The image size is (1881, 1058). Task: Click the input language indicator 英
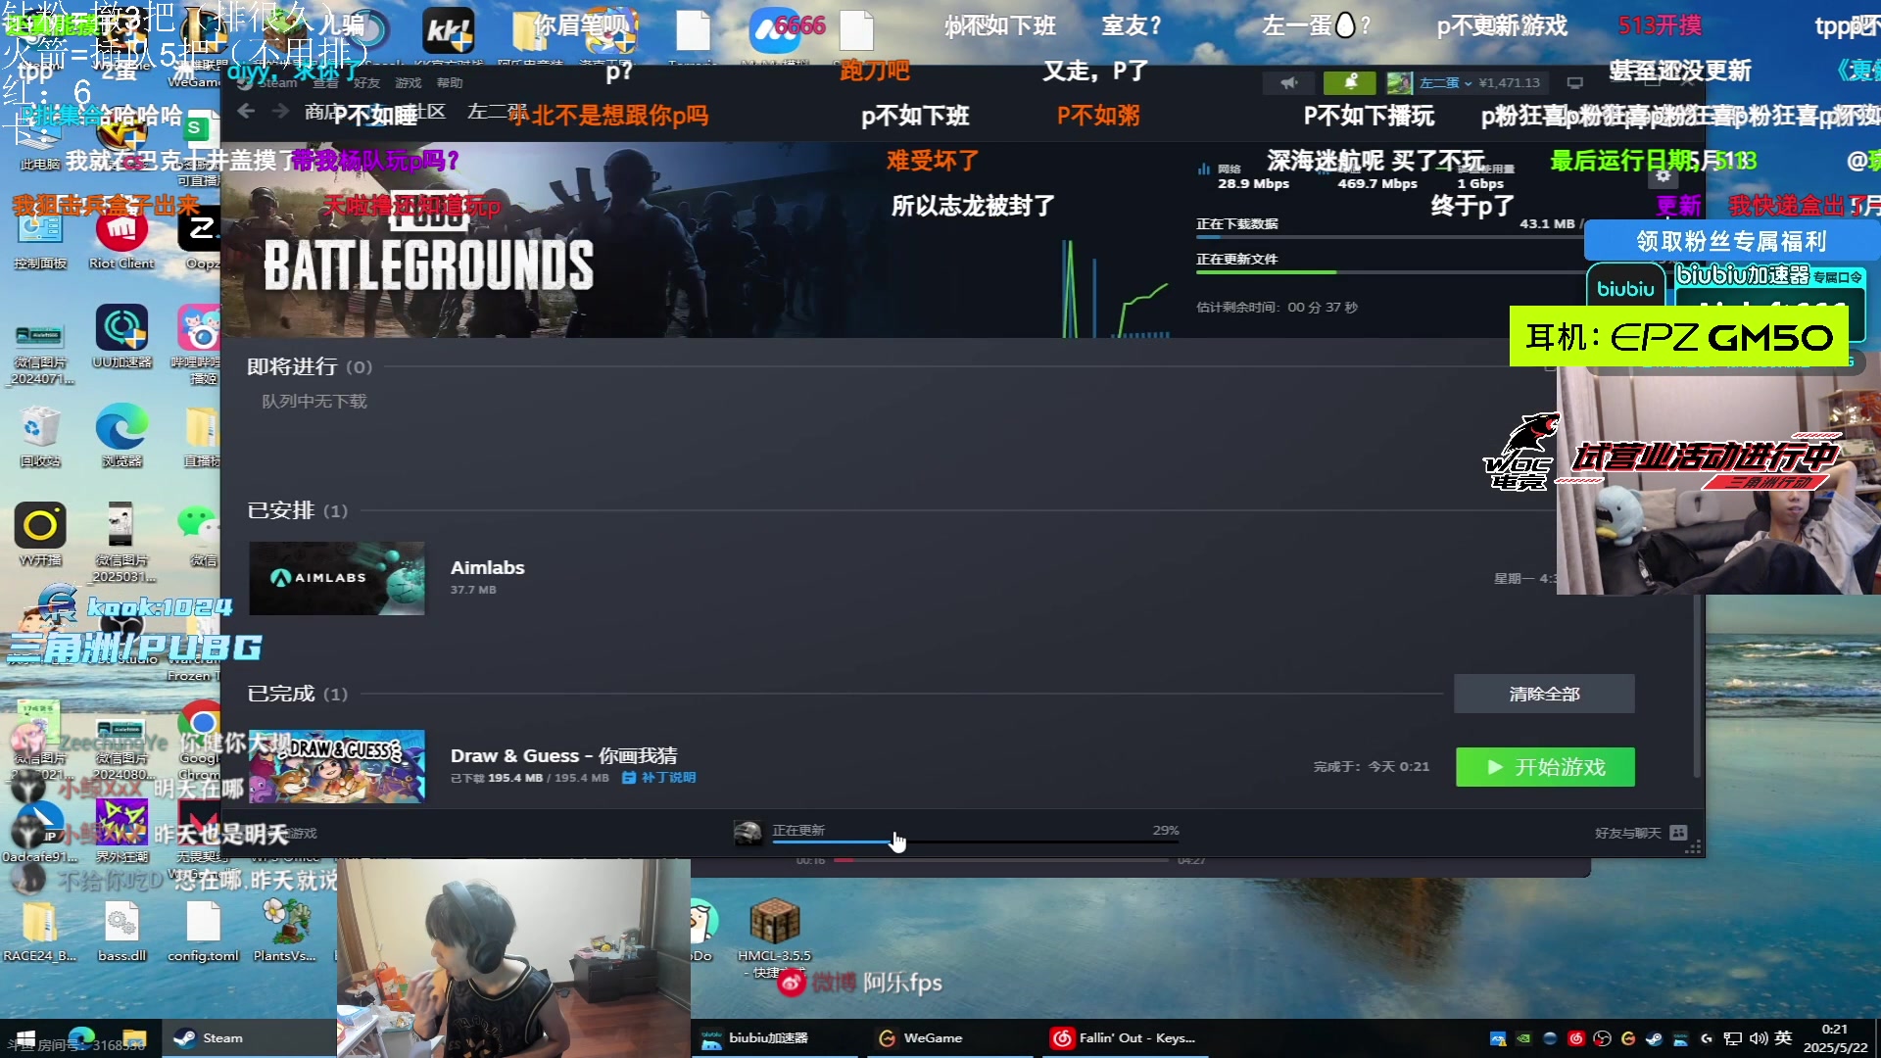point(1784,1038)
